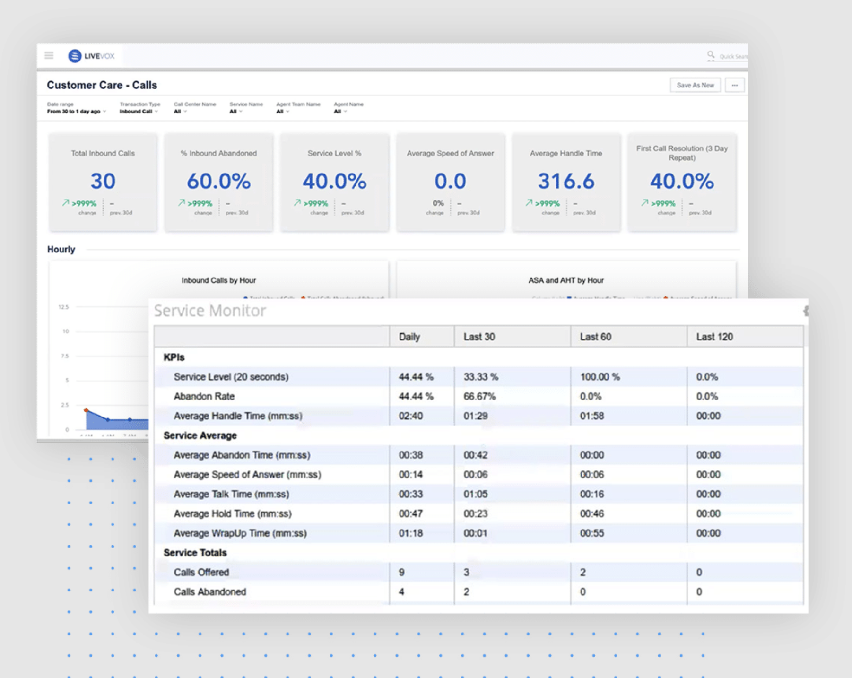Click the Last 120 column header

coord(714,337)
